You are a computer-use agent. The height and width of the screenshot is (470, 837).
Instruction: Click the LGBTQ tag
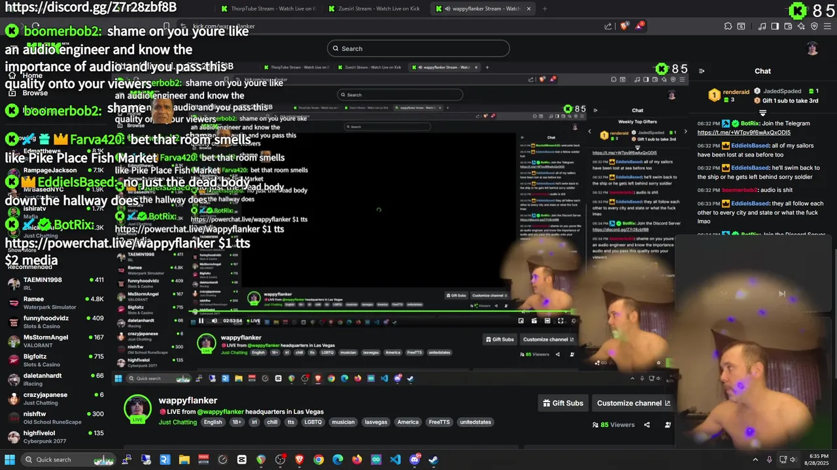(313, 422)
